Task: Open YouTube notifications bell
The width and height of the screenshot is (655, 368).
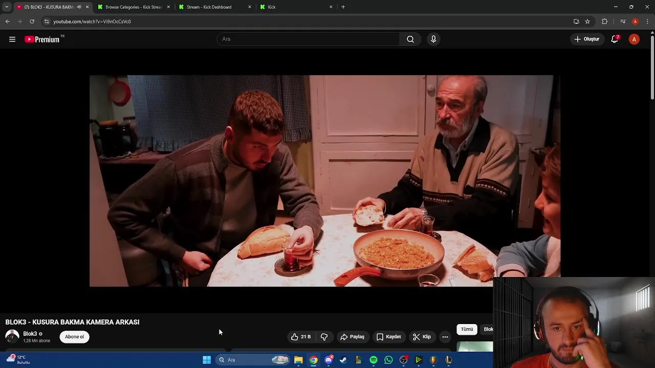Action: [615, 39]
